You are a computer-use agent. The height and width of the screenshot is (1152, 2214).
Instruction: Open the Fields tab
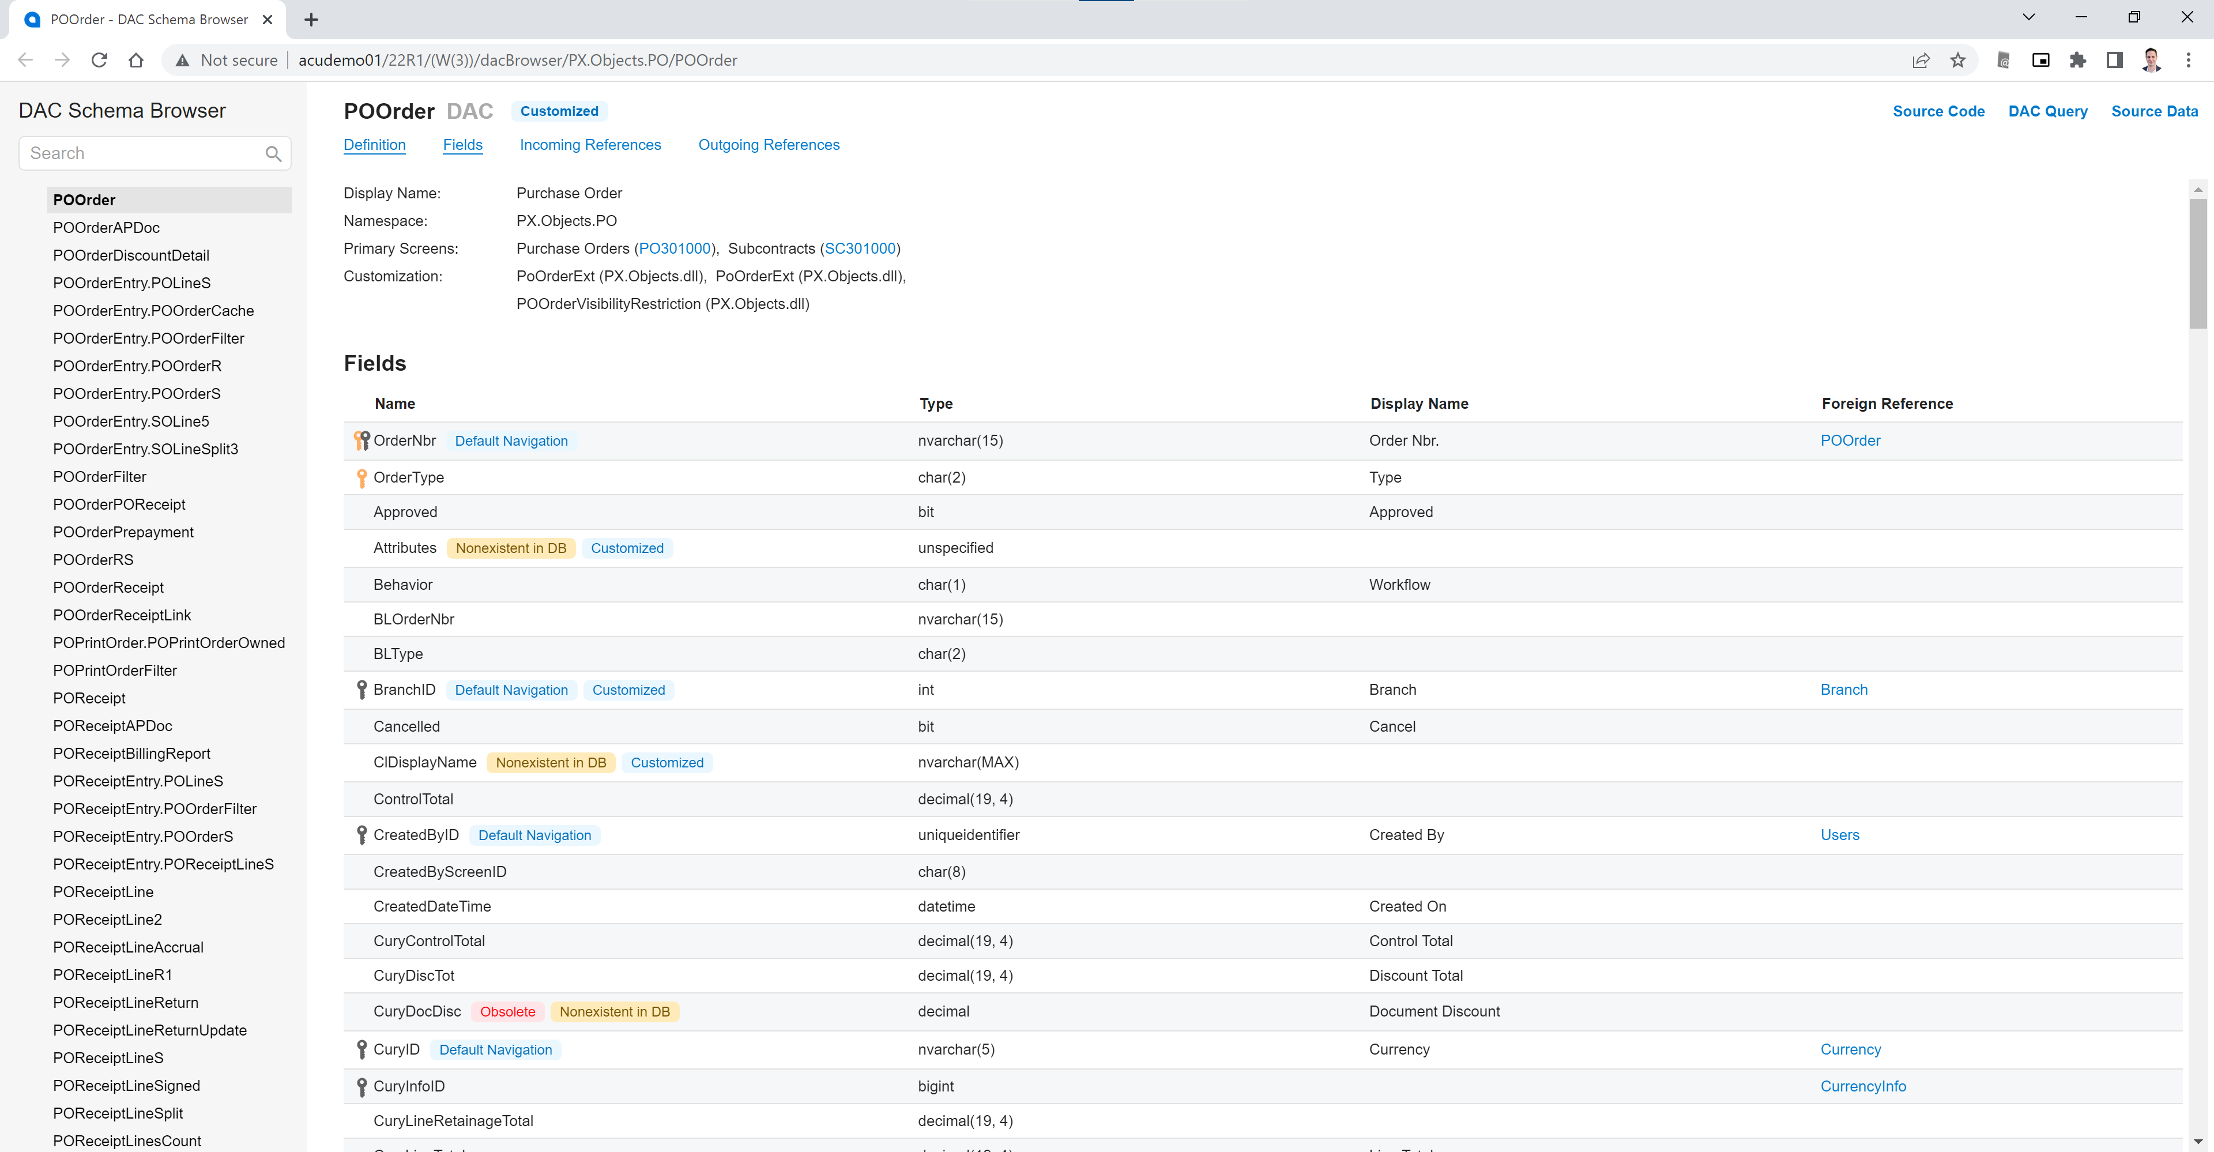click(x=462, y=144)
